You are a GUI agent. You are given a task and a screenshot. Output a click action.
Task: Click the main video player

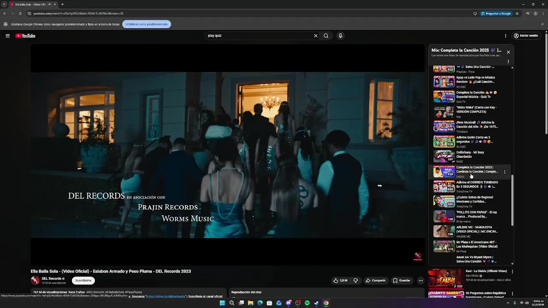click(227, 155)
